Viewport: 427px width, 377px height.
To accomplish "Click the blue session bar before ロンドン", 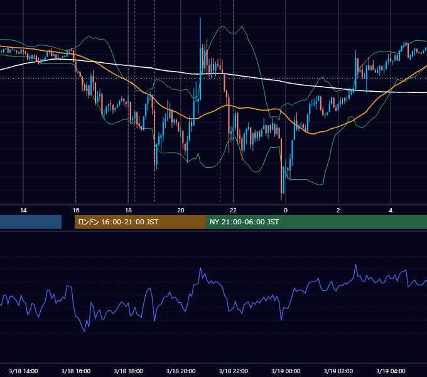I will tap(31, 222).
